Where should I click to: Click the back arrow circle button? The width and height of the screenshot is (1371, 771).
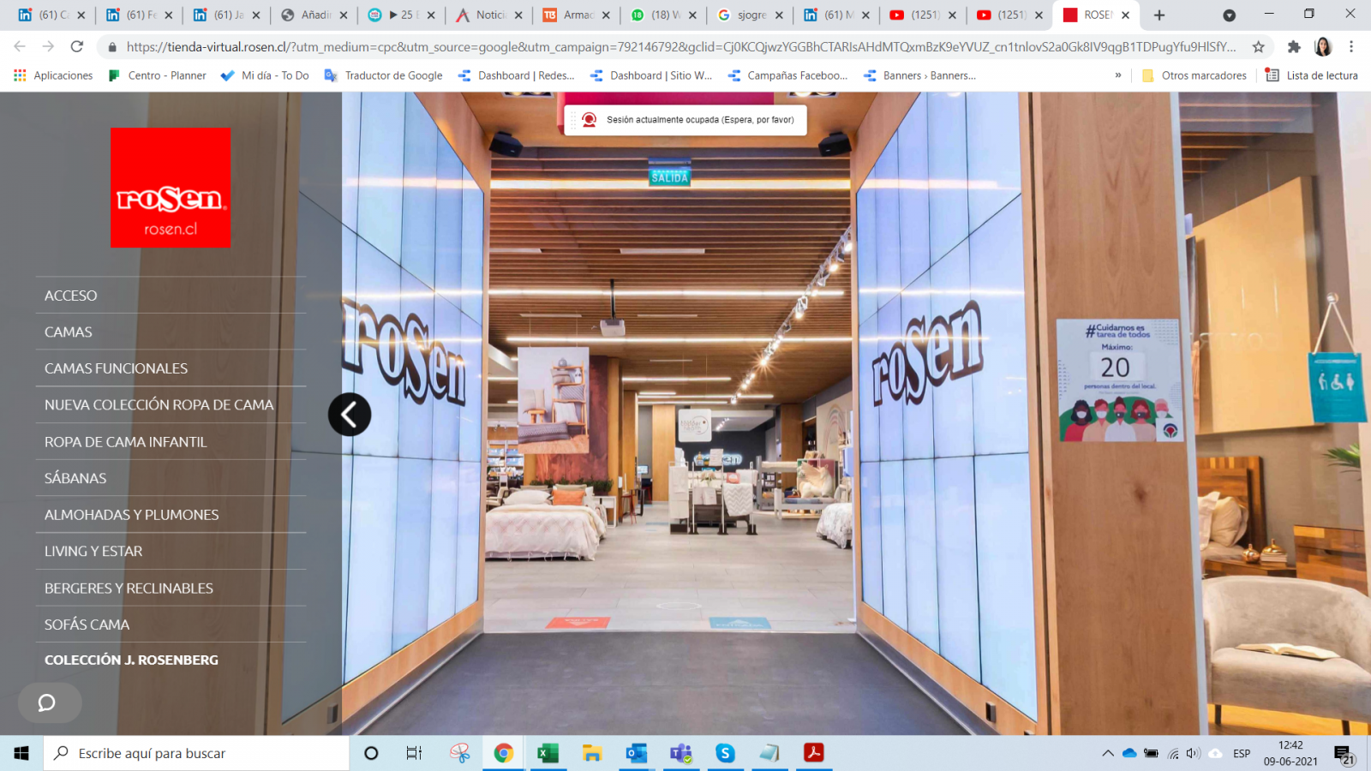point(350,415)
